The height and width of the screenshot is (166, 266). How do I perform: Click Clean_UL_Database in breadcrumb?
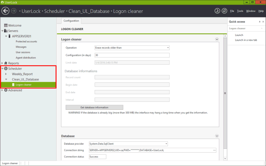pyautogui.click(x=89, y=11)
